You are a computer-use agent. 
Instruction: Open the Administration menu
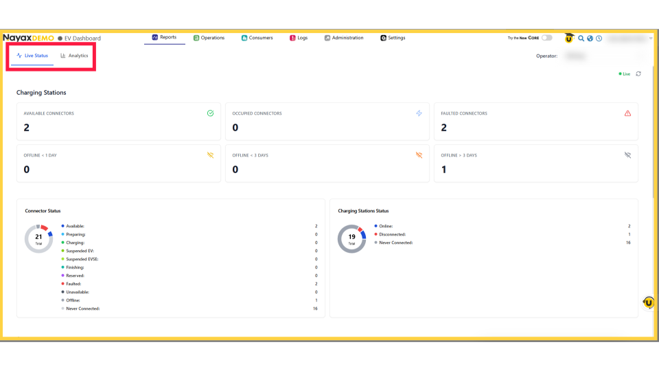pyautogui.click(x=344, y=38)
